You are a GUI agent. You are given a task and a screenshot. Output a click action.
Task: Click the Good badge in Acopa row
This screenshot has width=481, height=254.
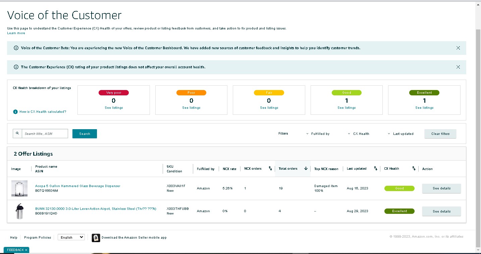(x=399, y=188)
